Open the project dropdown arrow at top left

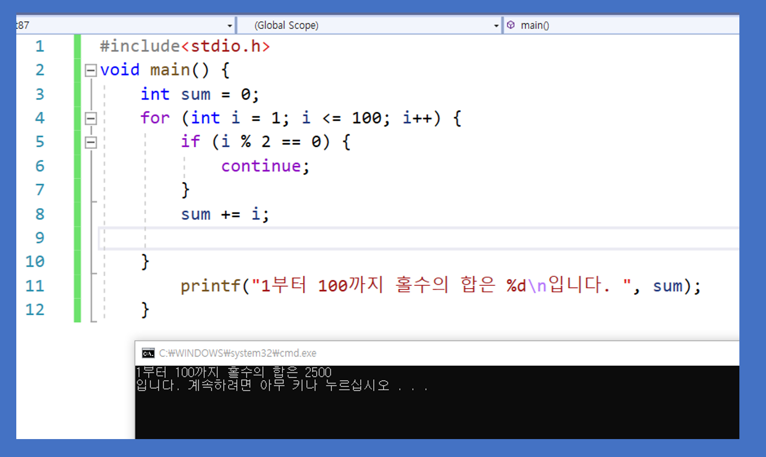pos(230,26)
